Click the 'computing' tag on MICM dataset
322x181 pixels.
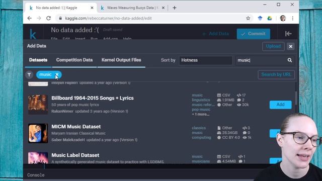(x=201, y=137)
